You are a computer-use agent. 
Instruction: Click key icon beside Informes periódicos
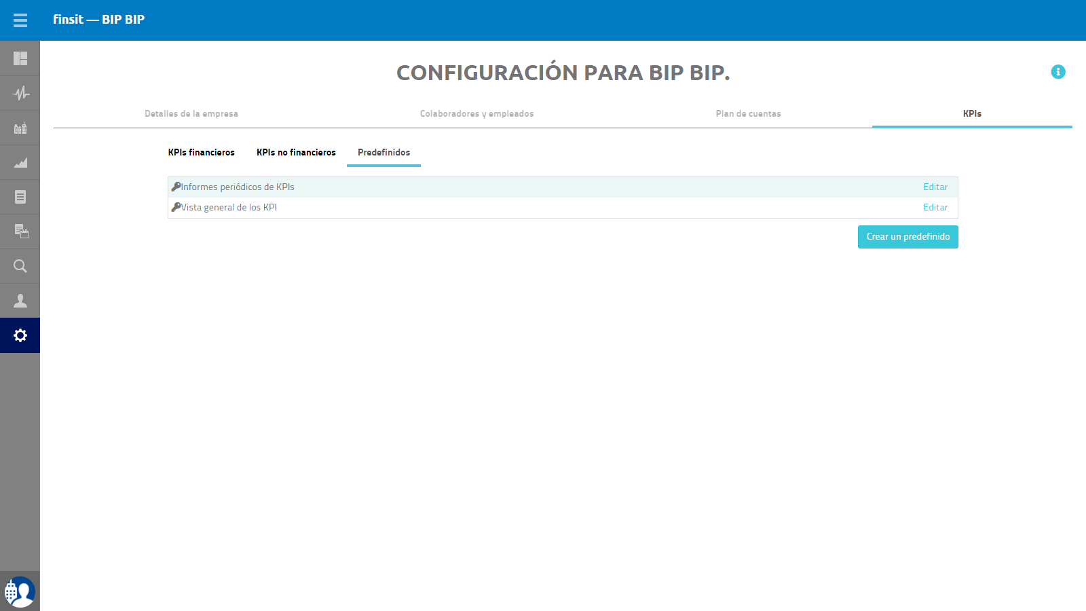176,187
